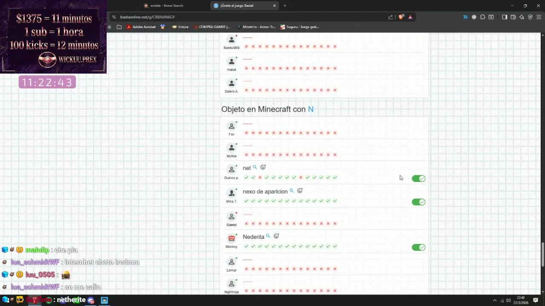The height and width of the screenshot is (306, 545).
Task: Click the search icon next to 'Nederita'
Action: pos(268,236)
